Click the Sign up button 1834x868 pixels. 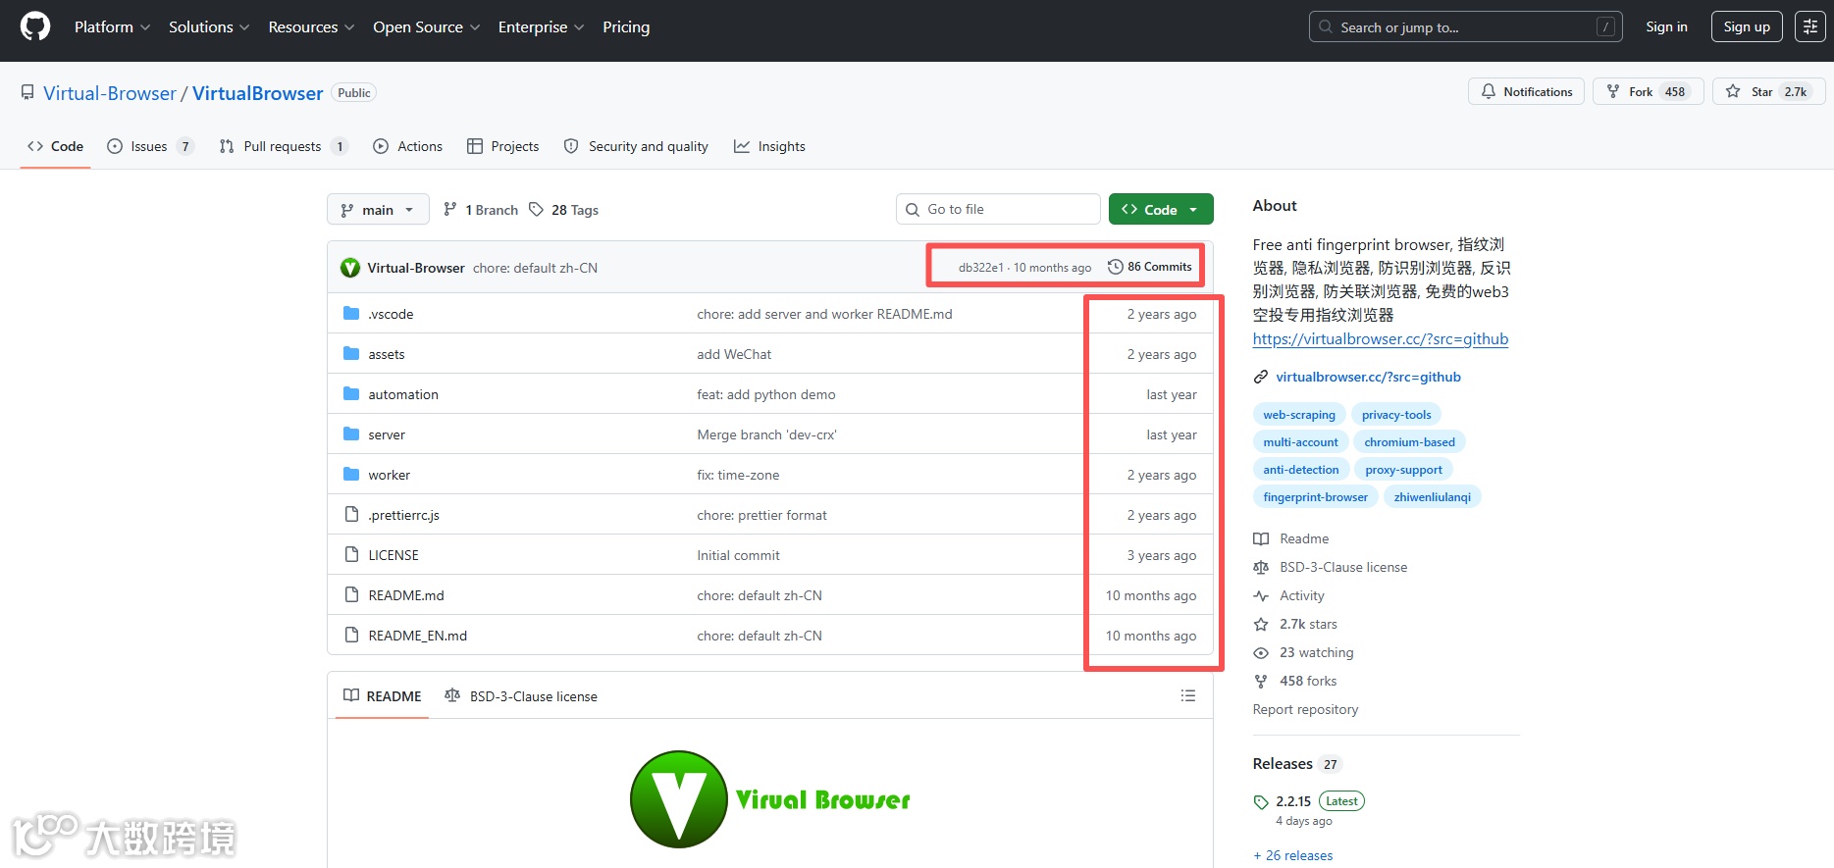(1747, 26)
